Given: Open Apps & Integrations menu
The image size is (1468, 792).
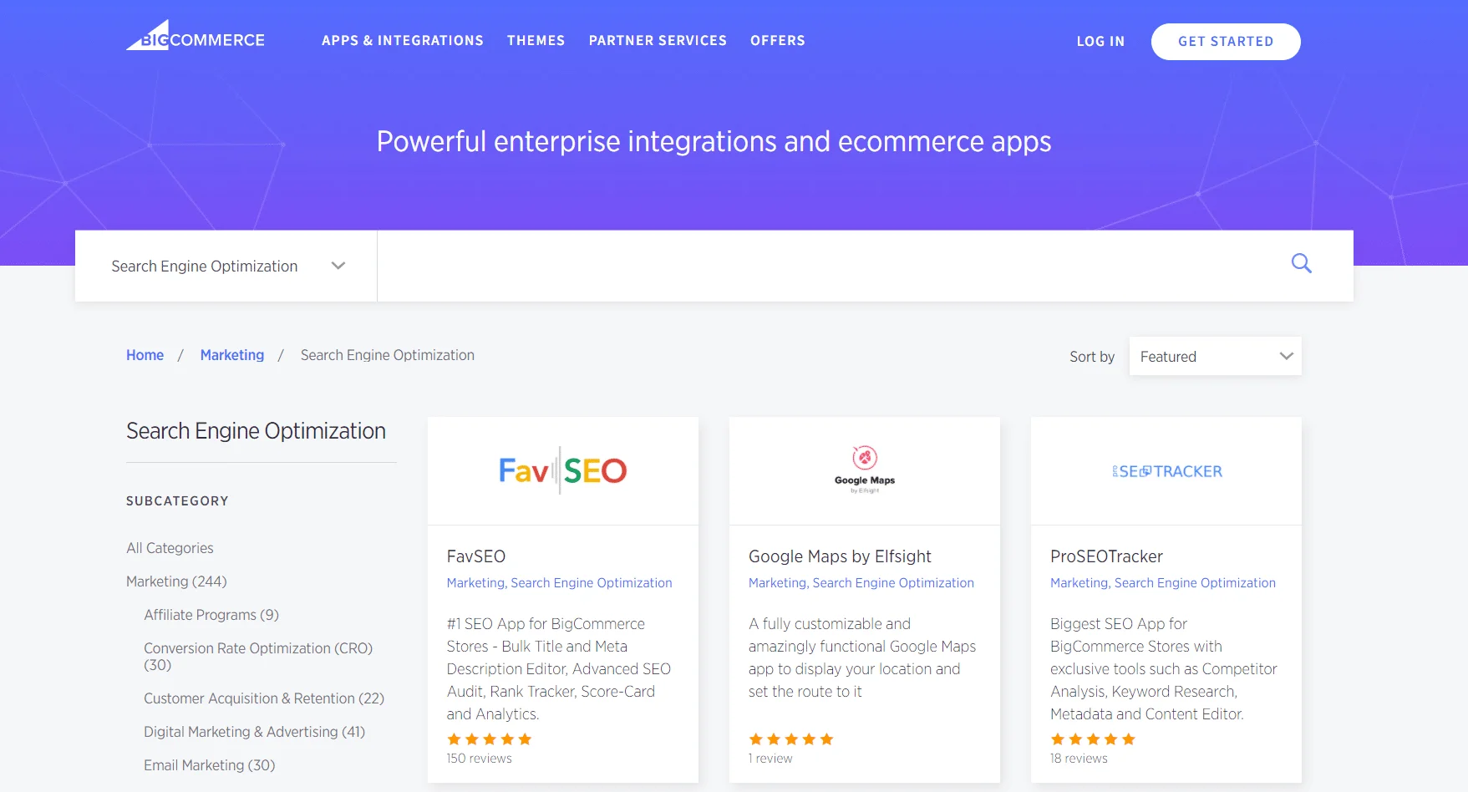Looking at the screenshot, I should [402, 40].
